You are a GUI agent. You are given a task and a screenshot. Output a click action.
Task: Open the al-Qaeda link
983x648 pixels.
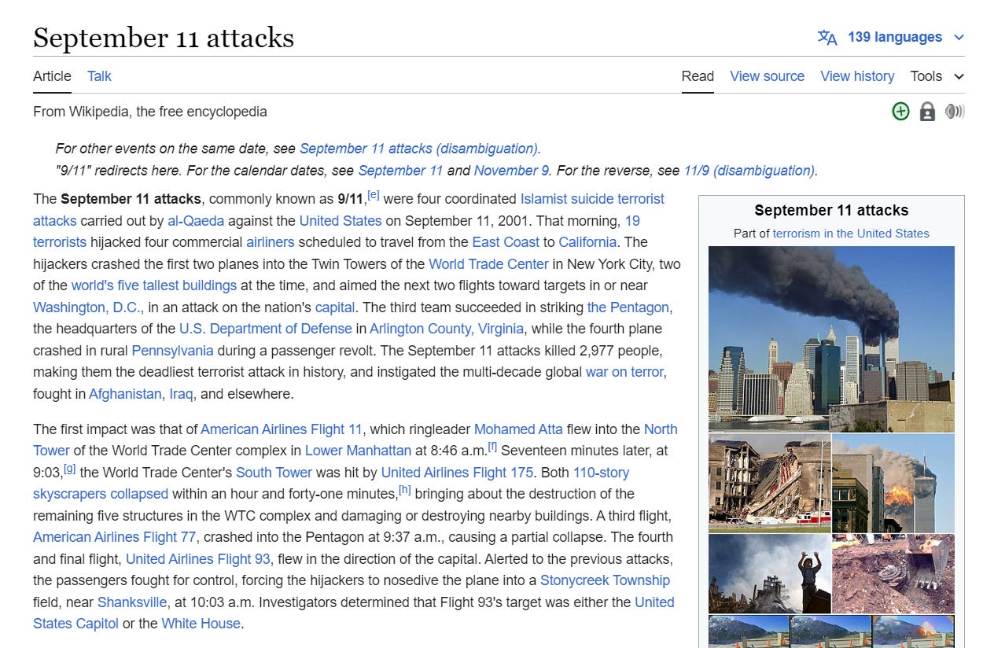point(196,221)
